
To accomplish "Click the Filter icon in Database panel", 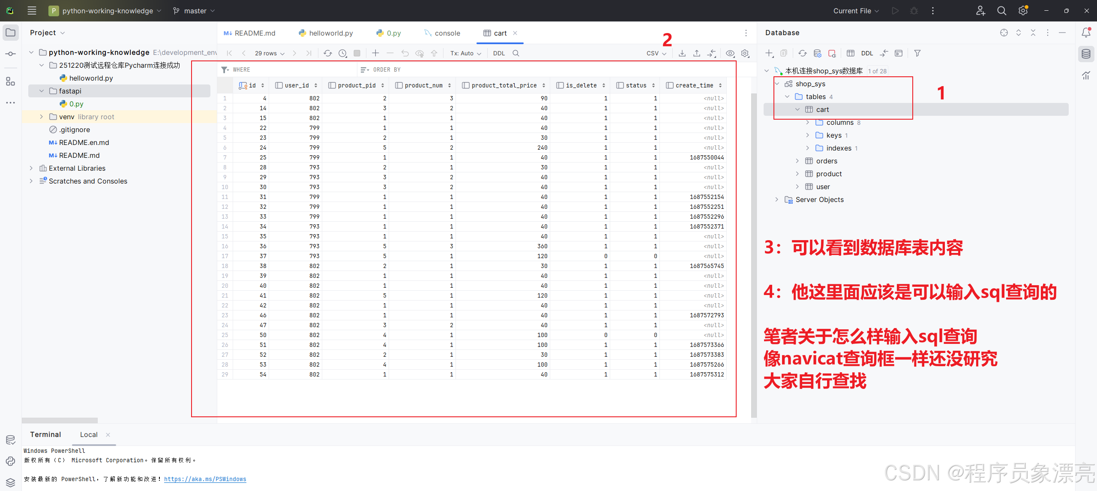I will point(917,53).
